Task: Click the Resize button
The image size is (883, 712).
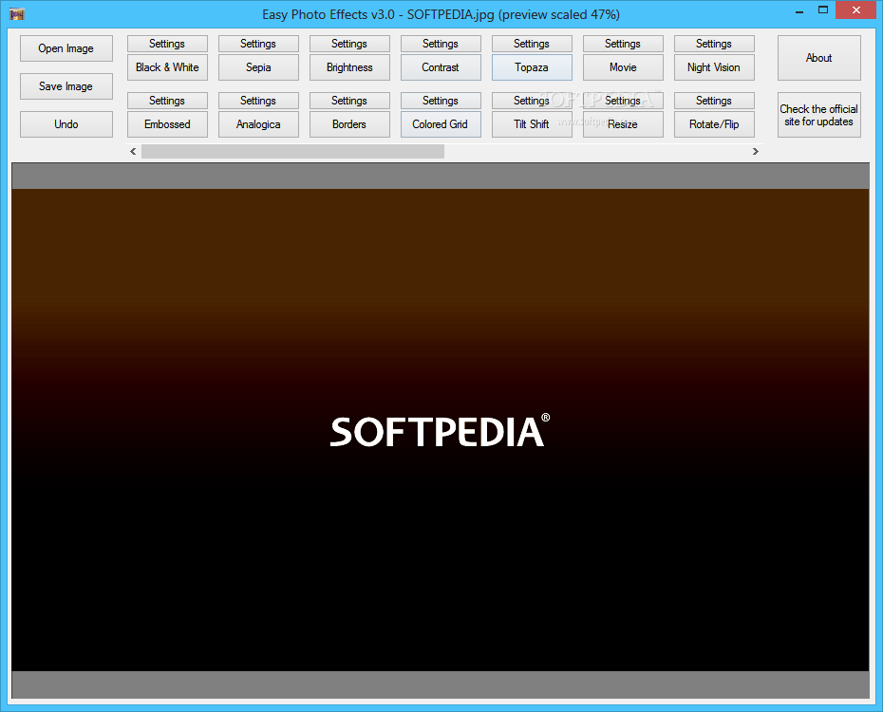Action: point(623,124)
